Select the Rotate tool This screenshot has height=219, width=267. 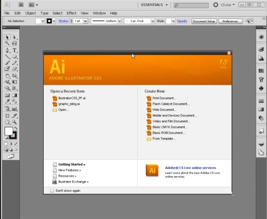coord(7,76)
